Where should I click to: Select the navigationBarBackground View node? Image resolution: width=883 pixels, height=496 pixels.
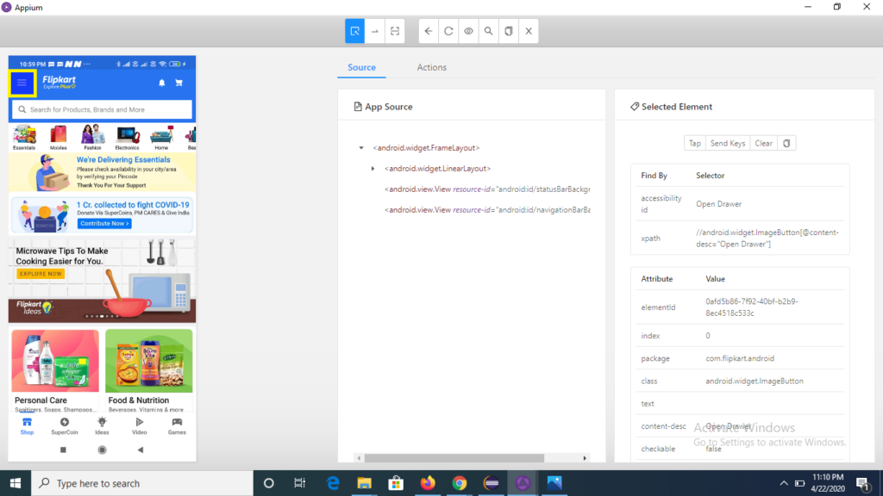pyautogui.click(x=487, y=210)
